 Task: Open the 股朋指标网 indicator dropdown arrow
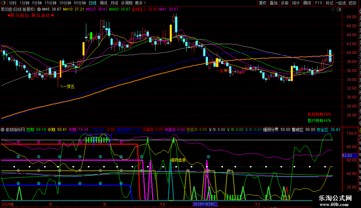(3, 130)
